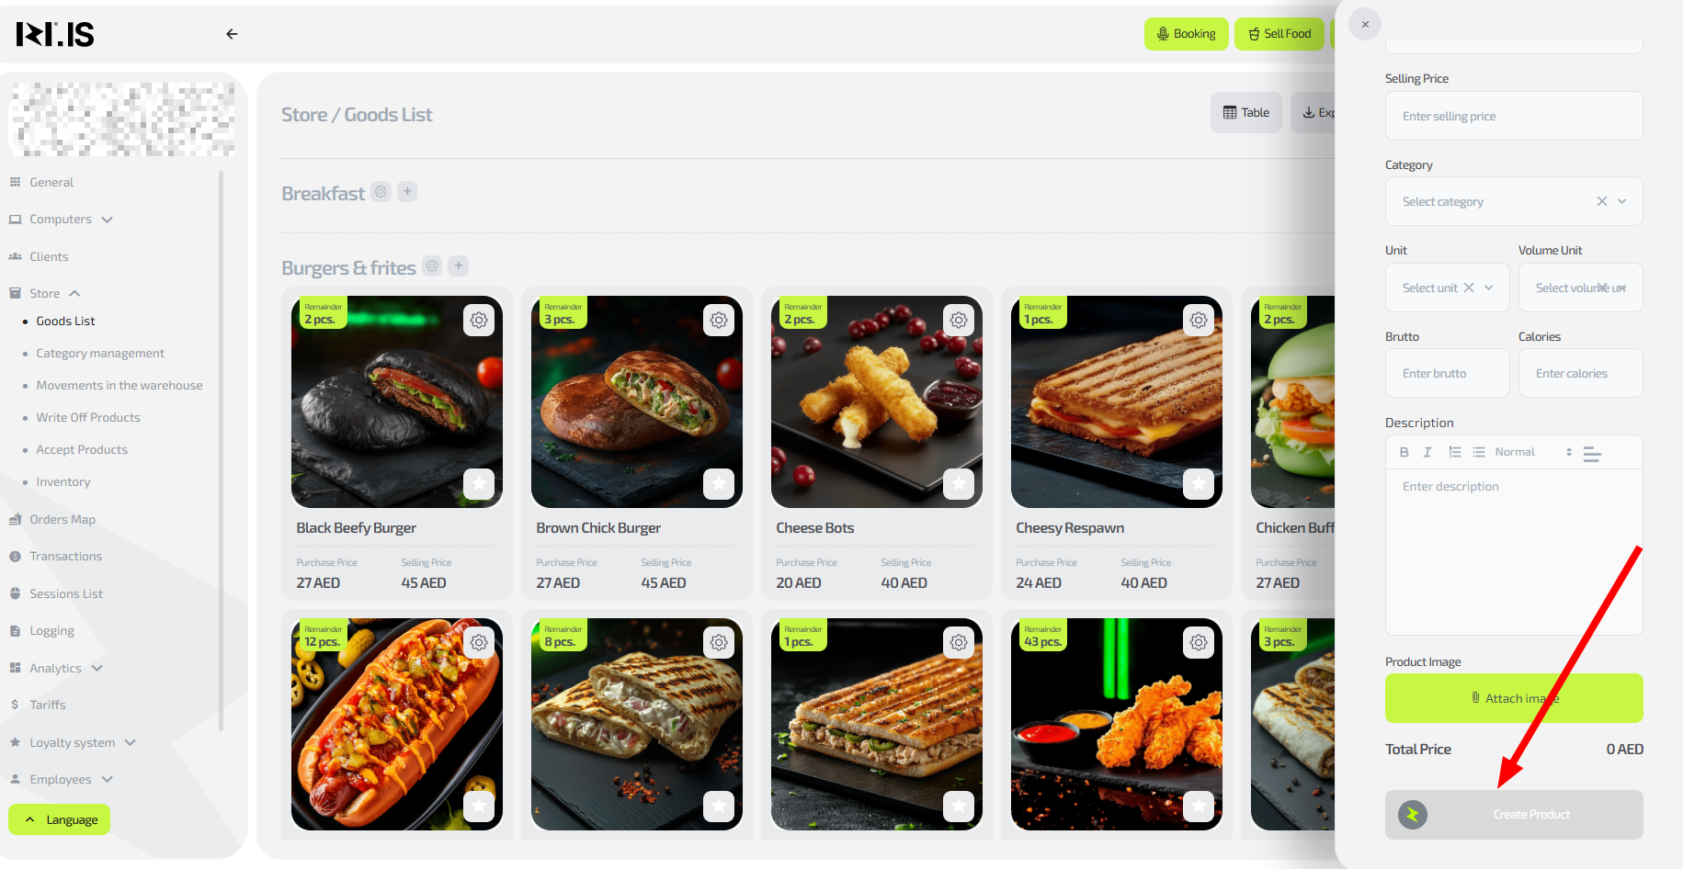Screen dimensions: 1683x869
Task: Apply ordered list in the description editor
Action: tap(1455, 452)
